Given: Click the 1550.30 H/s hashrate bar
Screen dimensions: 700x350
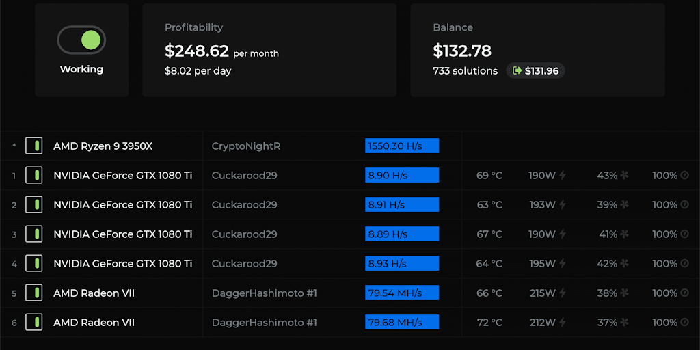Looking at the screenshot, I should 402,146.
